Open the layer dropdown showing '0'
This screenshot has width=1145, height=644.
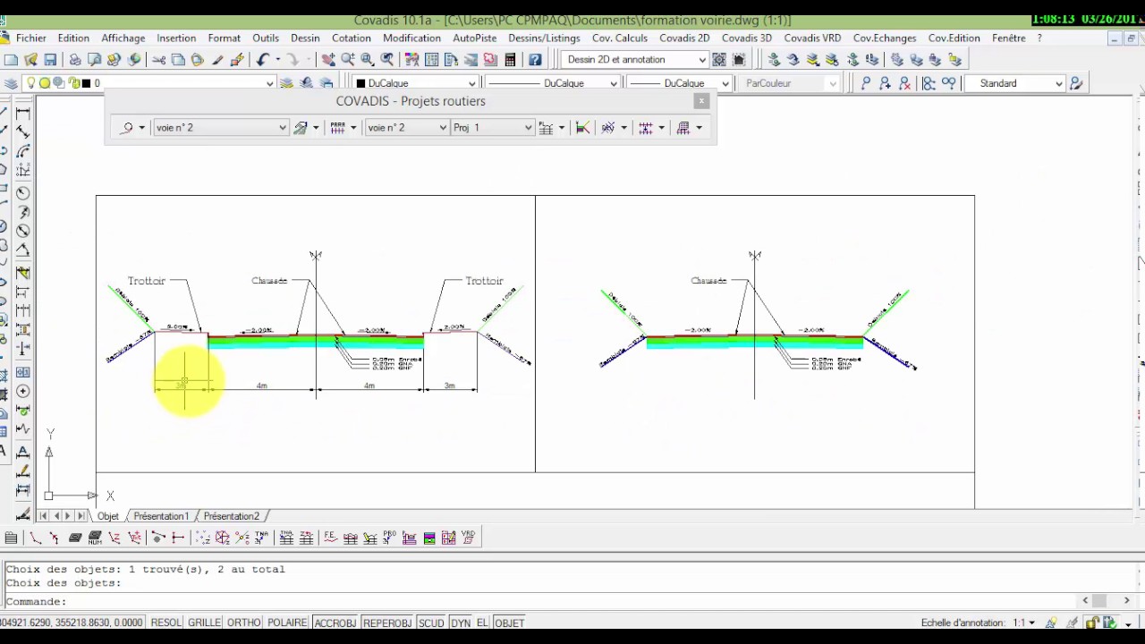pyautogui.click(x=182, y=83)
